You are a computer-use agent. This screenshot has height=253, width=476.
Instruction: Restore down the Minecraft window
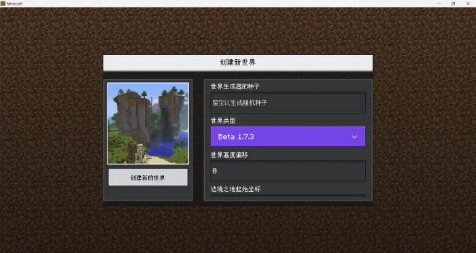(x=454, y=3)
